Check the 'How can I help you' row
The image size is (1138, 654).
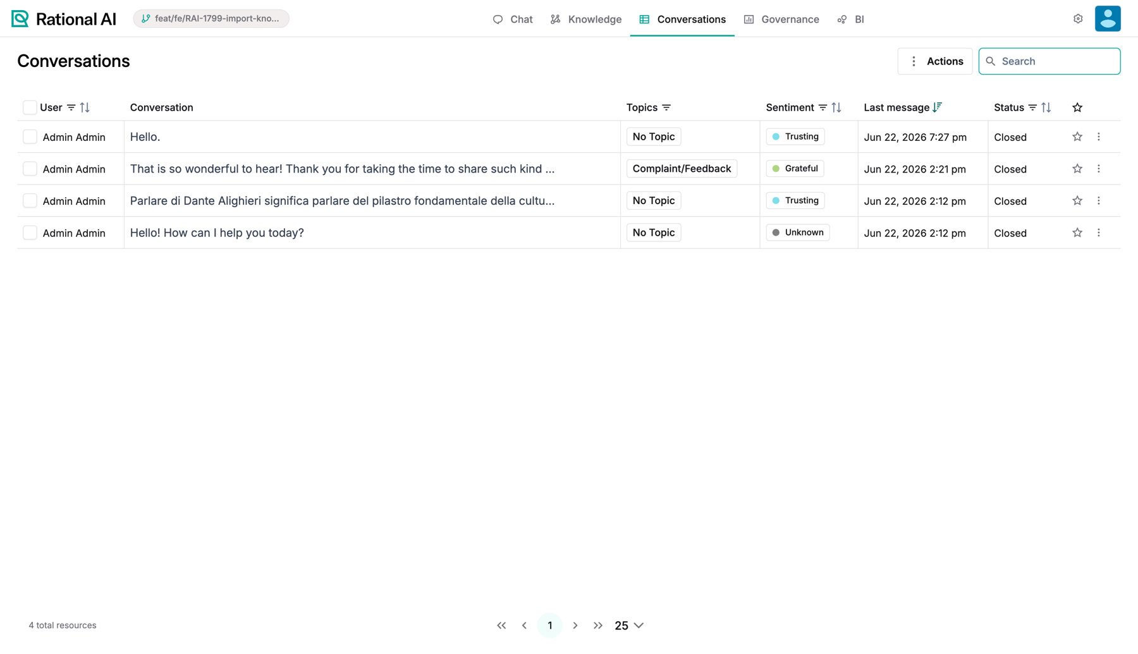pos(30,233)
